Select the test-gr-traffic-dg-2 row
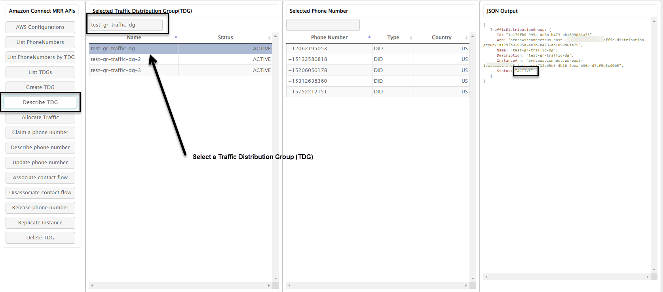Viewport: 663px width, 292px height. tap(180, 59)
